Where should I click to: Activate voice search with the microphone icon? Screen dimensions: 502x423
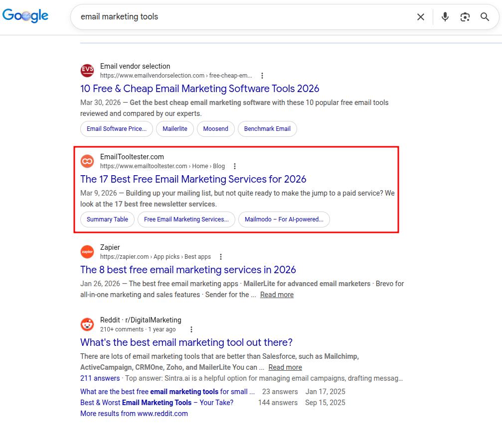pyautogui.click(x=444, y=16)
